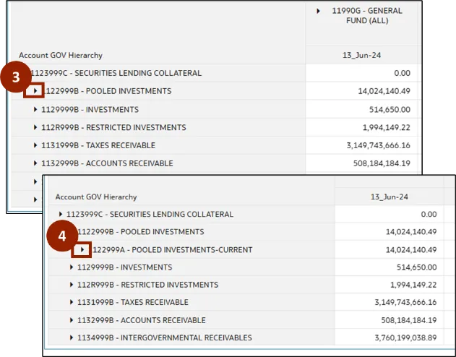Expand 1132999B - ACCOUNTS RECEIVABLE in front panel
The width and height of the screenshot is (456, 357).
72,320
